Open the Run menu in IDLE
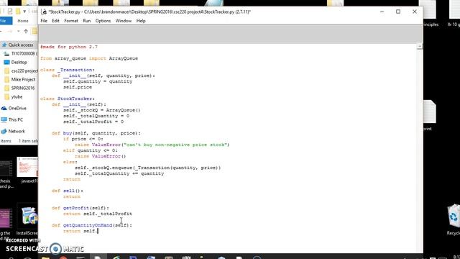The image size is (460, 259). (x=86, y=21)
